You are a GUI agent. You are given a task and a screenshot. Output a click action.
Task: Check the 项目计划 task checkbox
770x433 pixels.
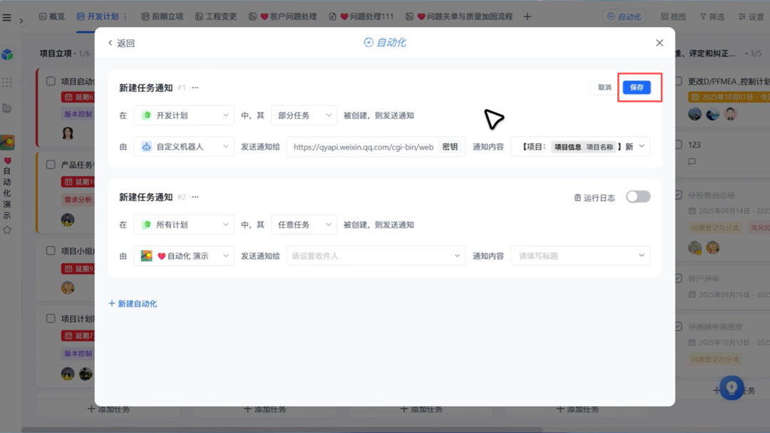coord(51,318)
